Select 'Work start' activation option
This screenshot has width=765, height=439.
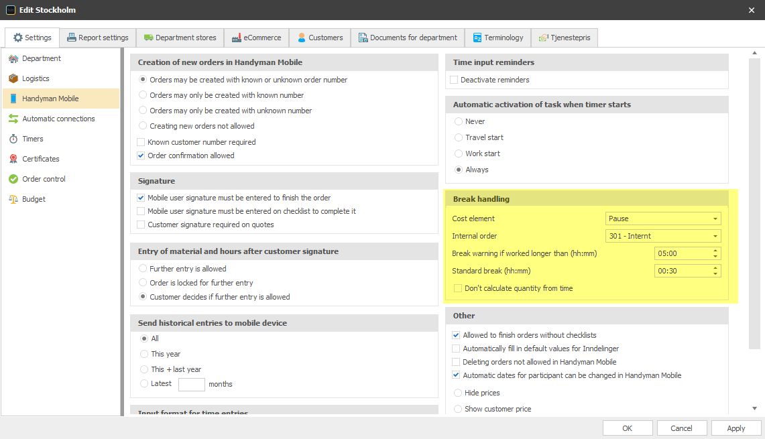459,153
